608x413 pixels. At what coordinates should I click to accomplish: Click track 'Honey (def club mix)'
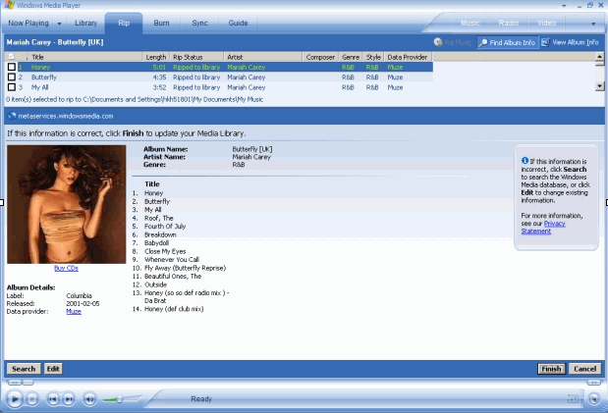click(x=174, y=309)
